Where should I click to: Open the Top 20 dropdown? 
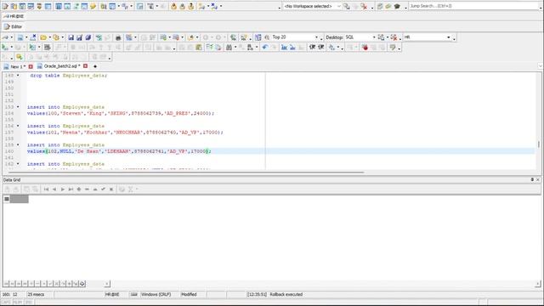pyautogui.click(x=316, y=37)
